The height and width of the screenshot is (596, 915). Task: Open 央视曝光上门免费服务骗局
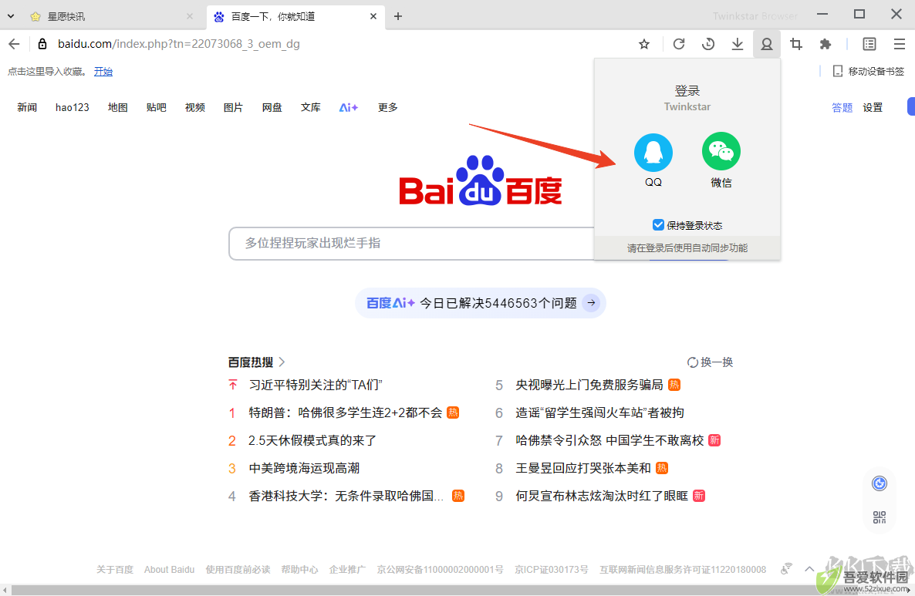pyautogui.click(x=589, y=385)
